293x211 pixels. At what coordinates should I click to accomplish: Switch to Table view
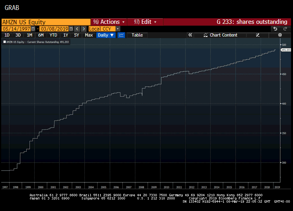point(137,35)
